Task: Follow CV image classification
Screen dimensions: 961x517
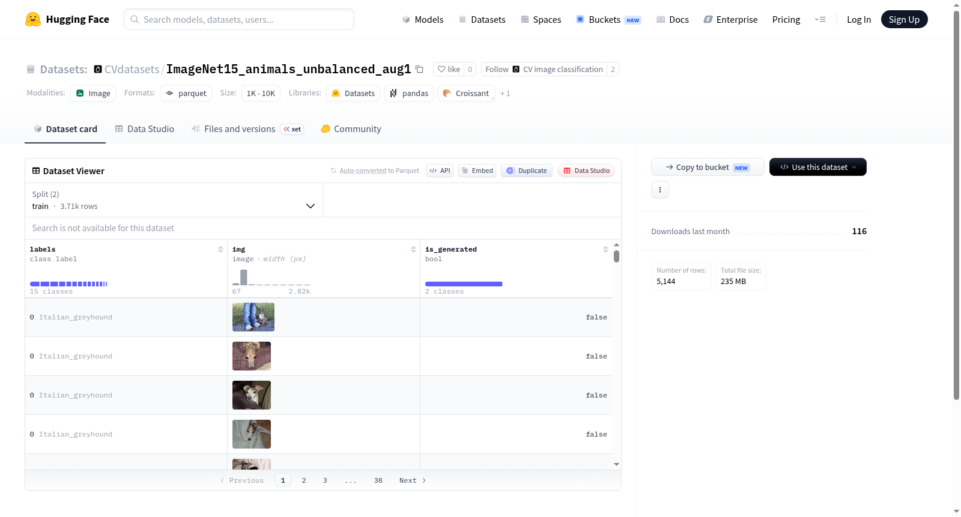Action: (x=544, y=69)
